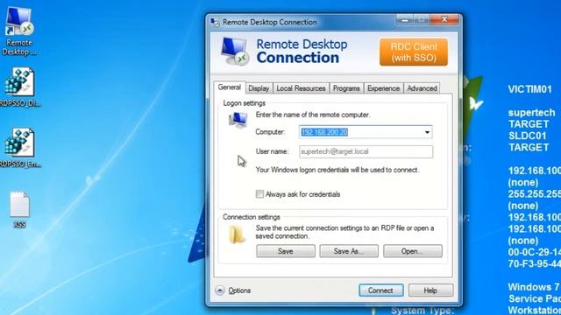Click 'Enter the name of the remote computer' text
Image resolution: width=561 pixels, height=315 pixels.
pos(313,115)
